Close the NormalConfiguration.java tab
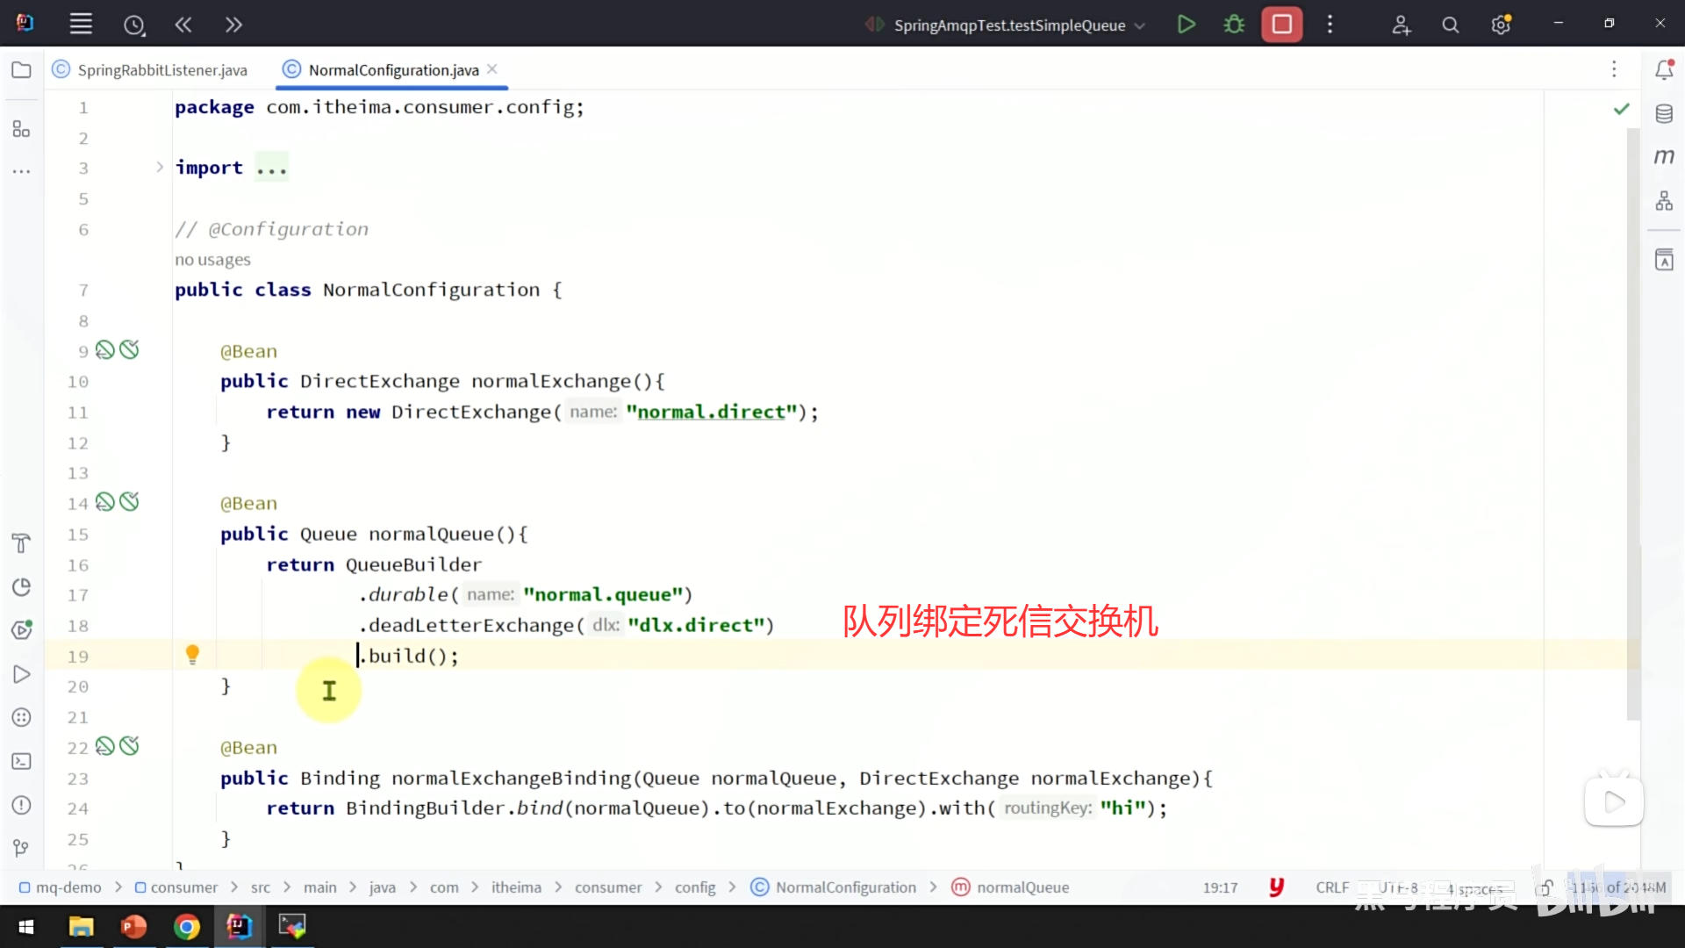The width and height of the screenshot is (1685, 948). [x=492, y=69]
